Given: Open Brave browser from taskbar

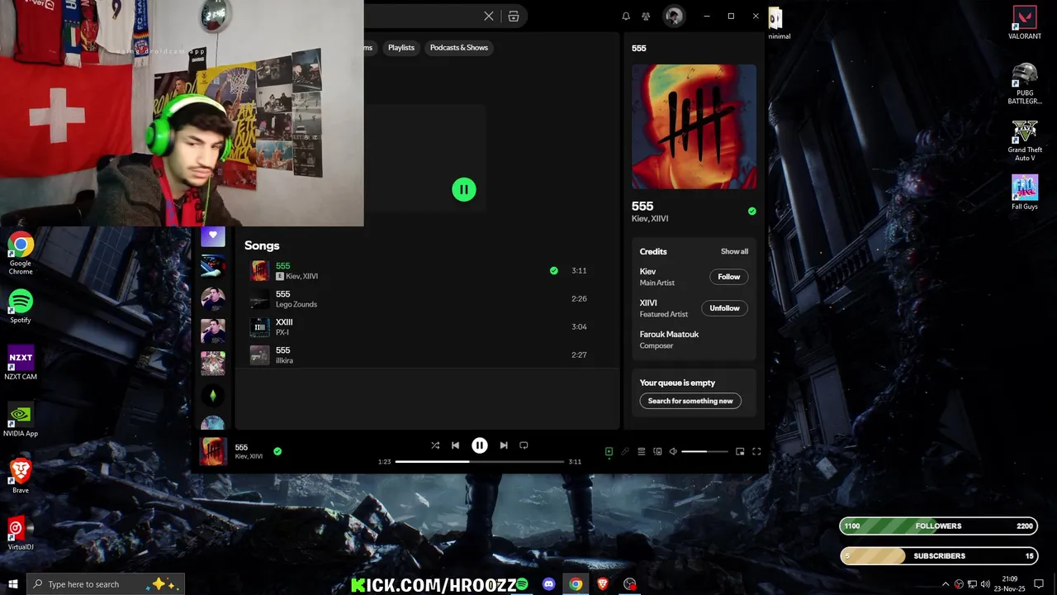Looking at the screenshot, I should click(603, 584).
